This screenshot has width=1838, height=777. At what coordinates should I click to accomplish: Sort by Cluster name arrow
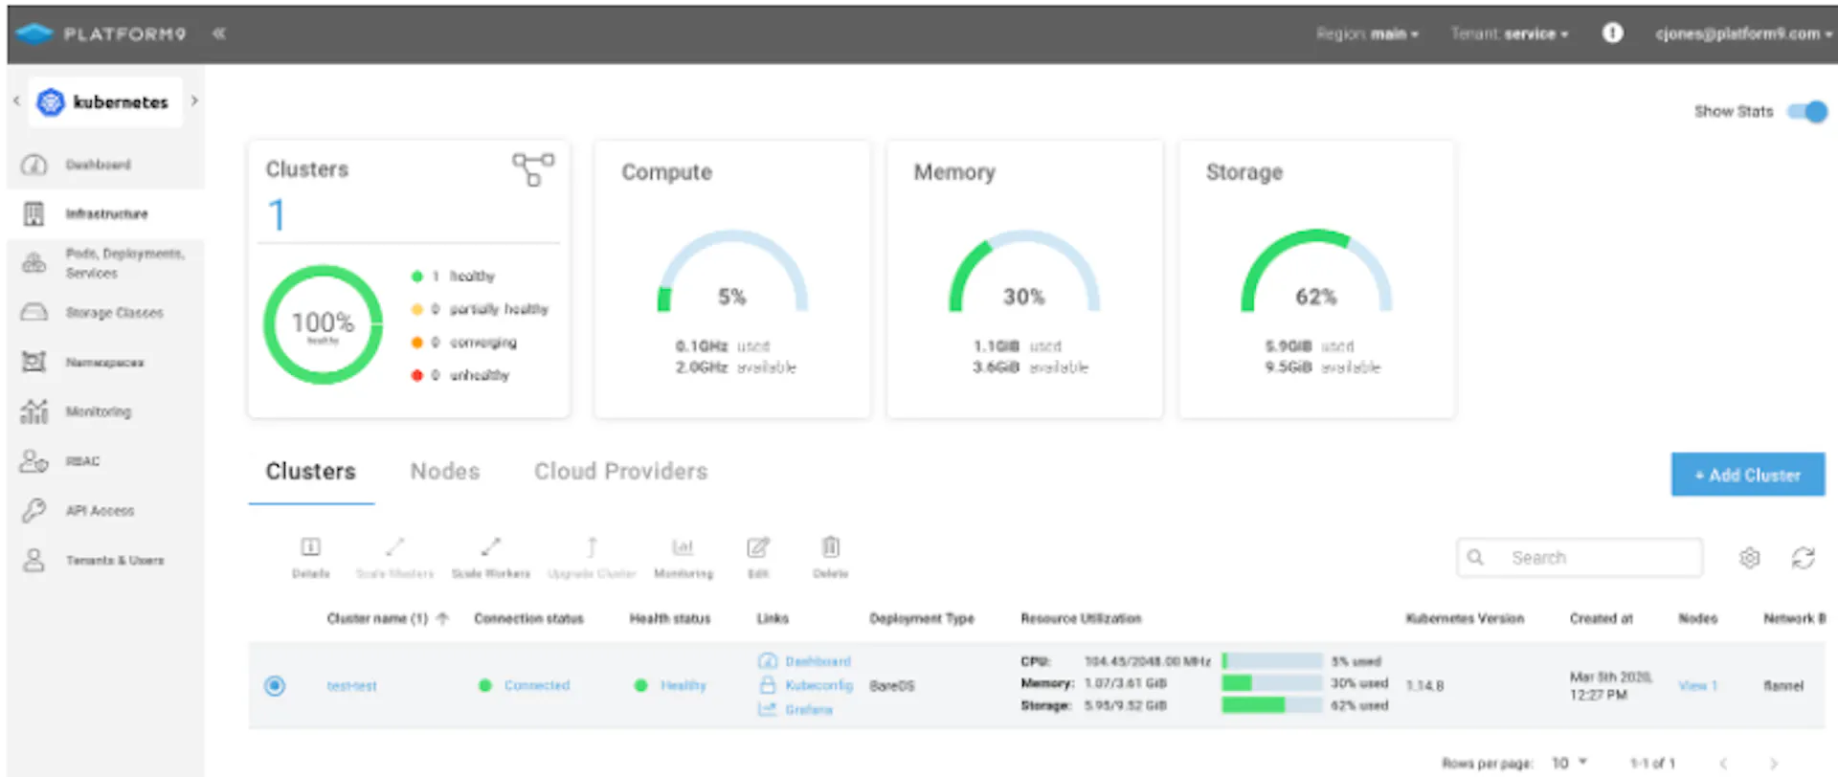pyautogui.click(x=442, y=618)
